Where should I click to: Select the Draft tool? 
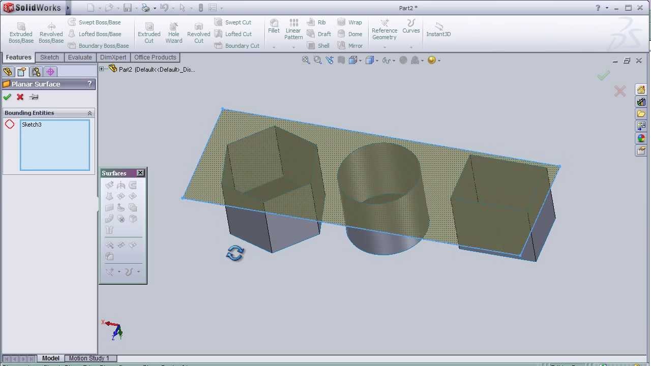319,34
